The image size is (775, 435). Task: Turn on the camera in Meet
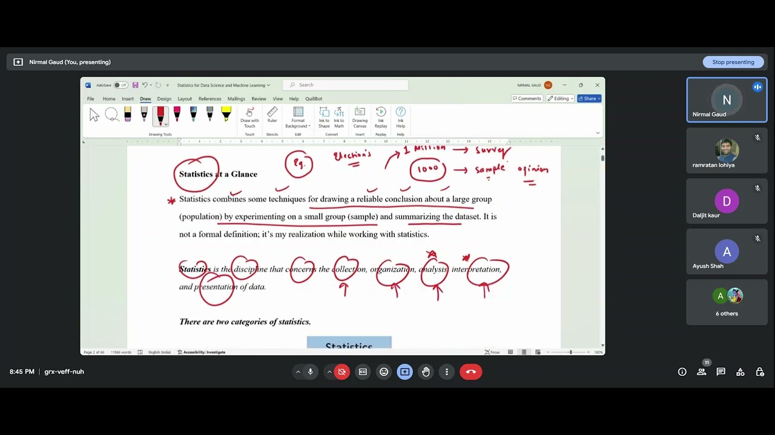coord(342,372)
